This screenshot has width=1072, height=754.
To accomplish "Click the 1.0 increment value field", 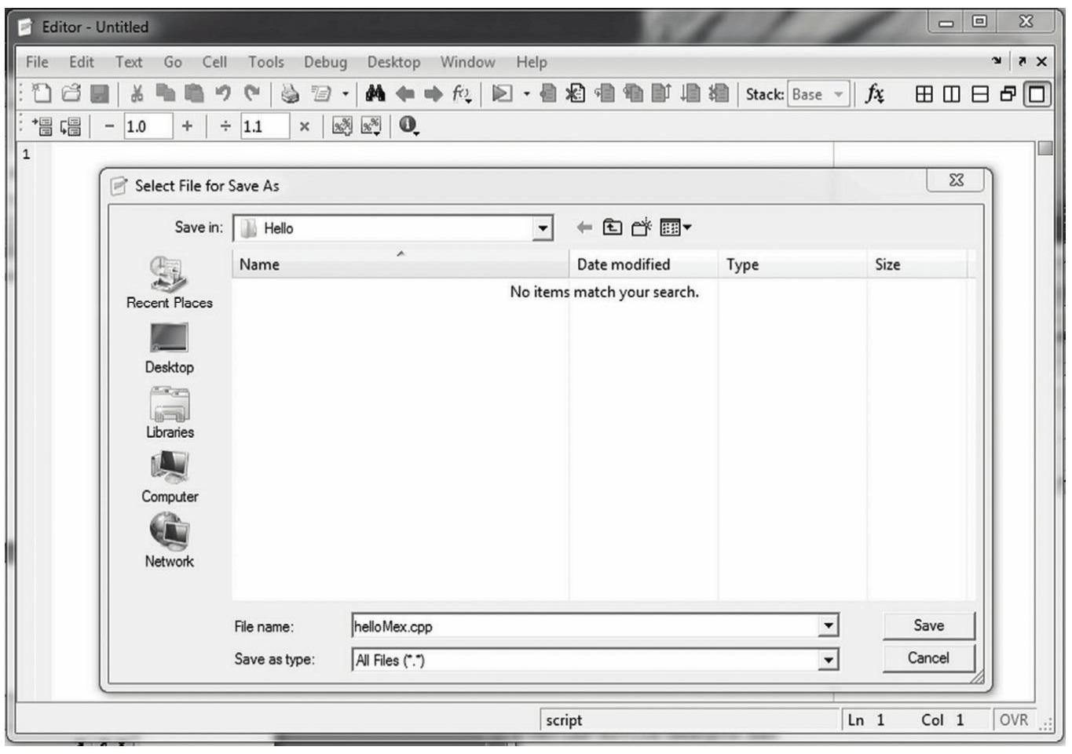I will point(148,126).
